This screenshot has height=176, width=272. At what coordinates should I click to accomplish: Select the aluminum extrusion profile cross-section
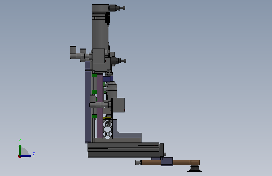click(108, 129)
